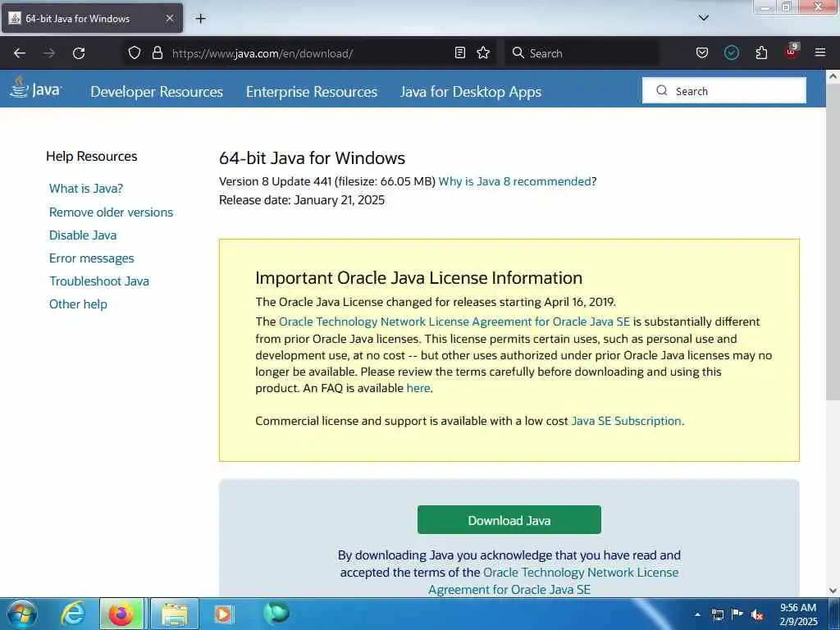Select Firefox in the taskbar
Image resolution: width=840 pixels, height=630 pixels.
click(121, 614)
